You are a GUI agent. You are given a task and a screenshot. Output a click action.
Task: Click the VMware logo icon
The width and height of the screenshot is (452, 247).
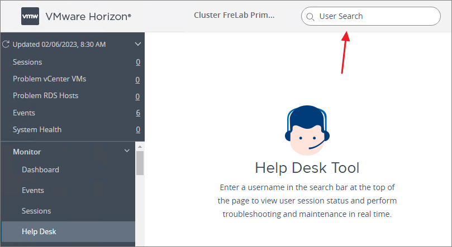pos(29,16)
